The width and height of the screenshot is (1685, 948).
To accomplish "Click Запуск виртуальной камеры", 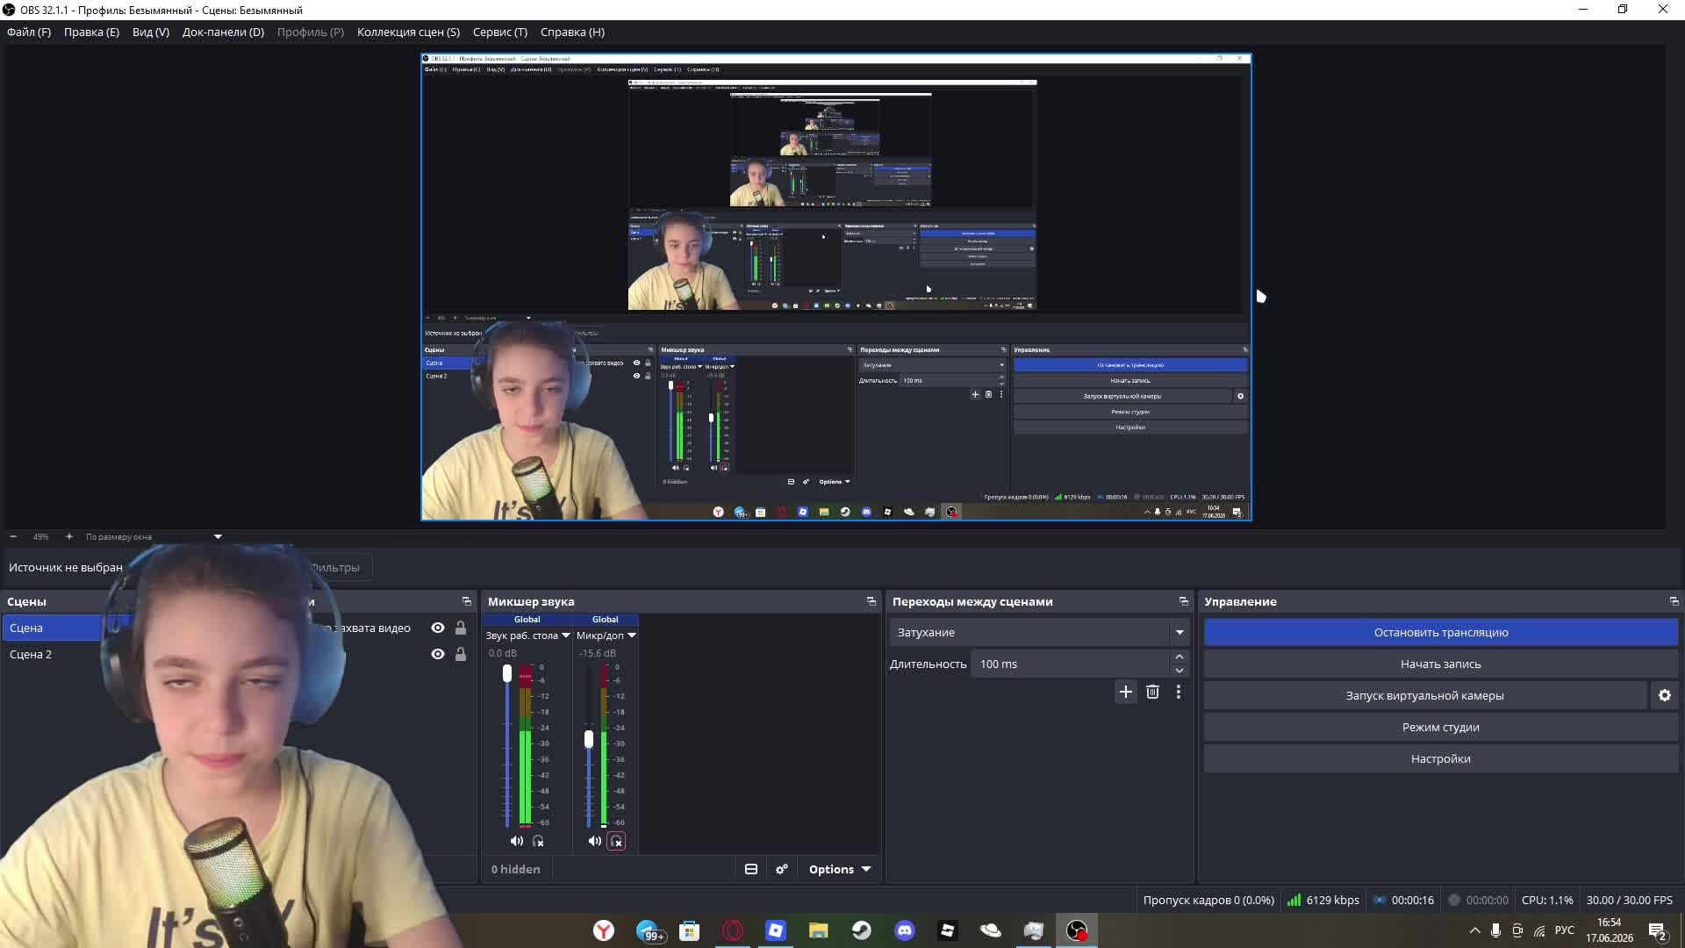I will coord(1425,695).
